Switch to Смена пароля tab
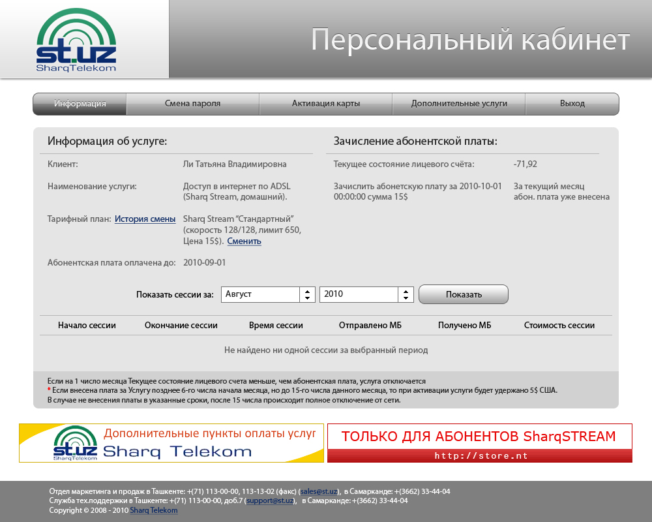Viewport: 652px width, 522px height. coord(192,104)
